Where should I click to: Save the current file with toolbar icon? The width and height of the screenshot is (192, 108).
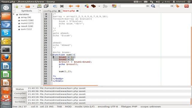[39, 6]
